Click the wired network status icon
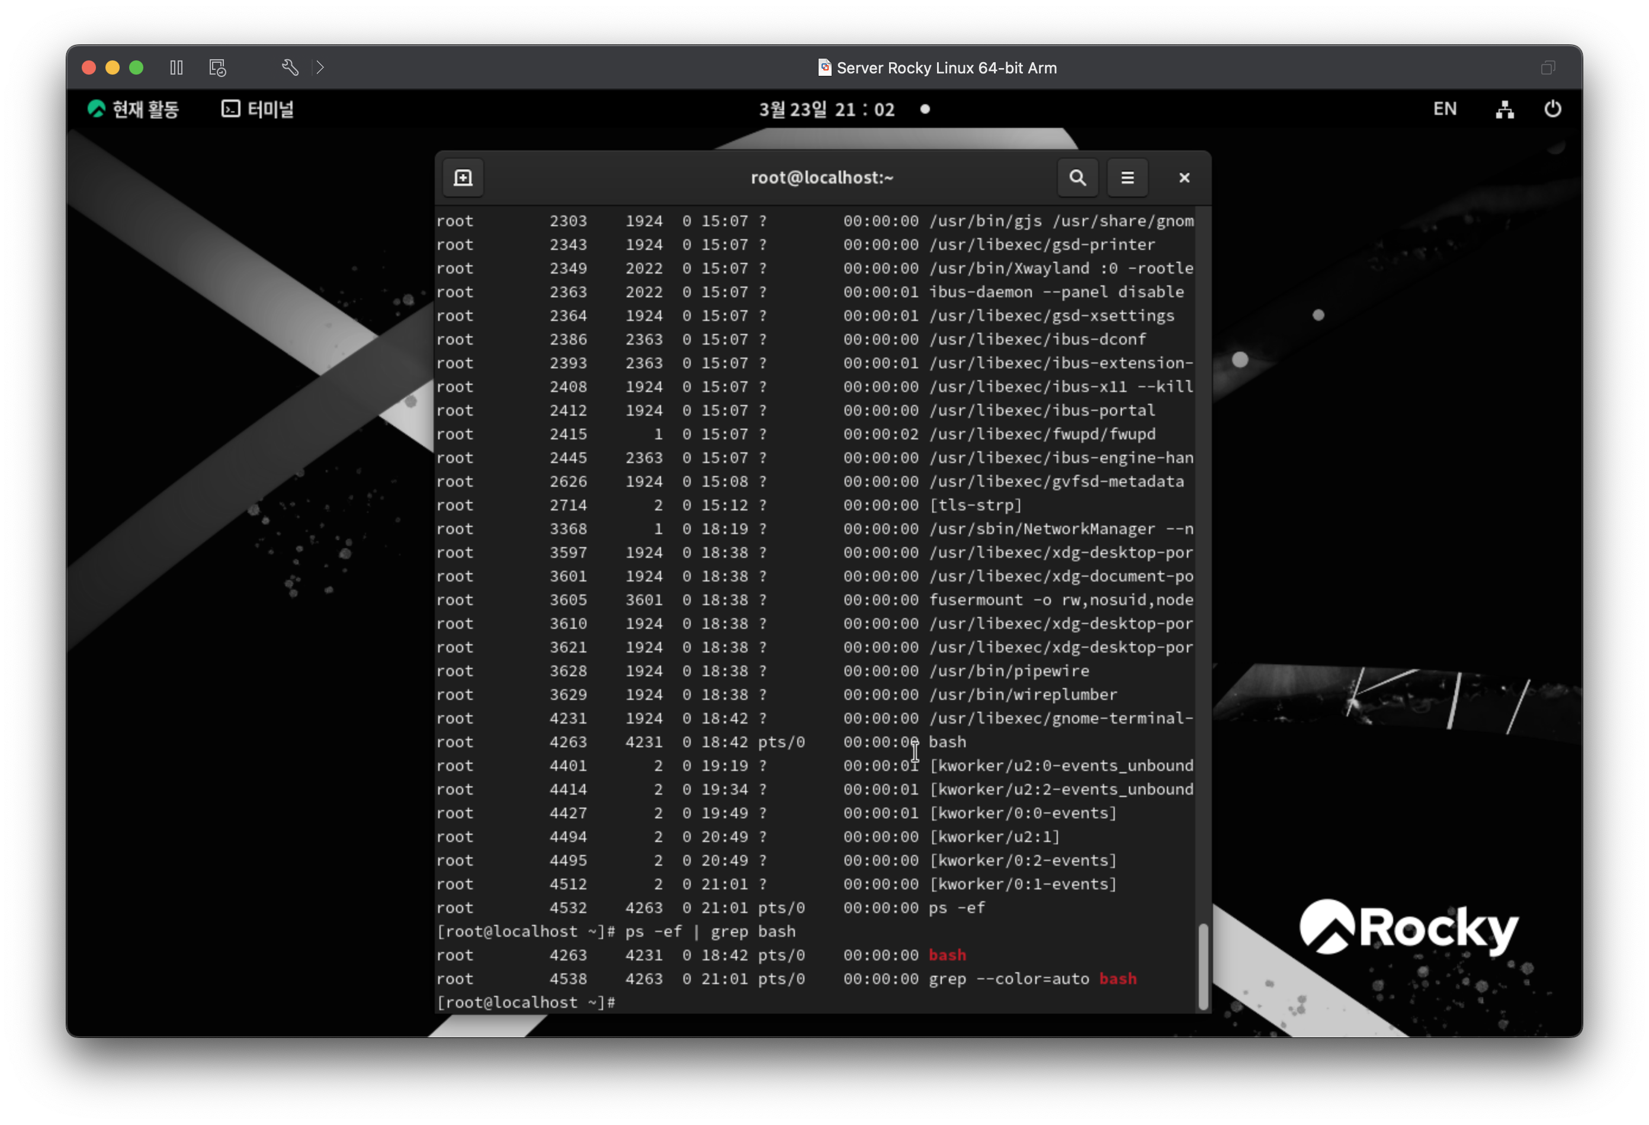Screen dimensions: 1649x1125 coord(1504,109)
